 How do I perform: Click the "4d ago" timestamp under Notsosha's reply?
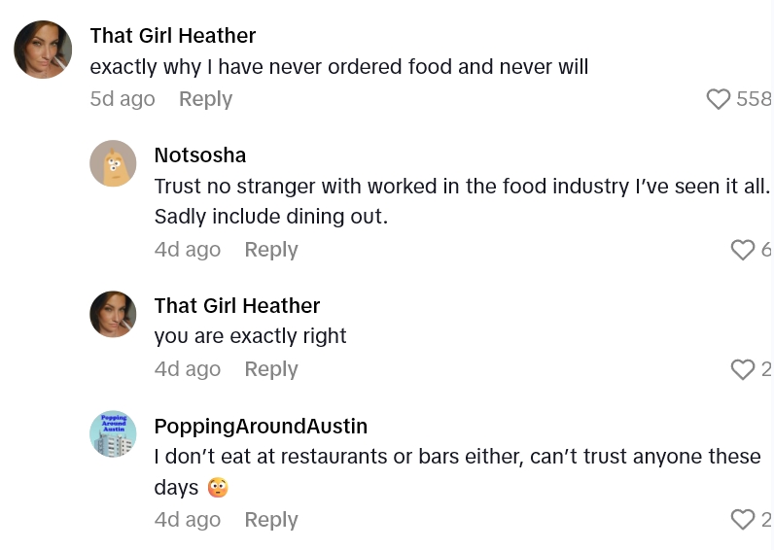click(188, 250)
